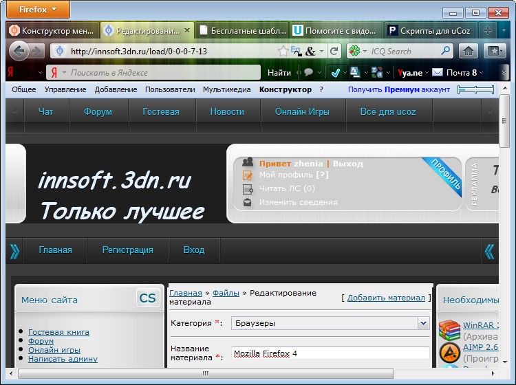The height and width of the screenshot is (385, 516).
Task: Switch to Бесплатные шабл... tab
Action: (242, 30)
